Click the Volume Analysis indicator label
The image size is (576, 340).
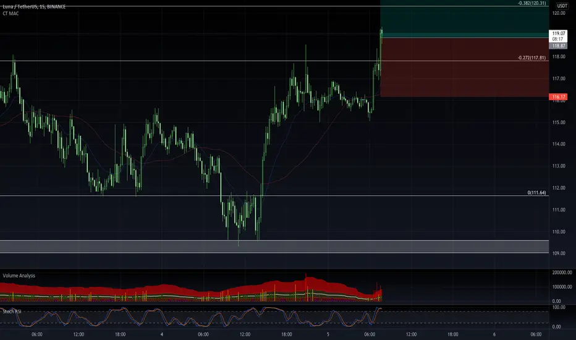click(x=19, y=276)
